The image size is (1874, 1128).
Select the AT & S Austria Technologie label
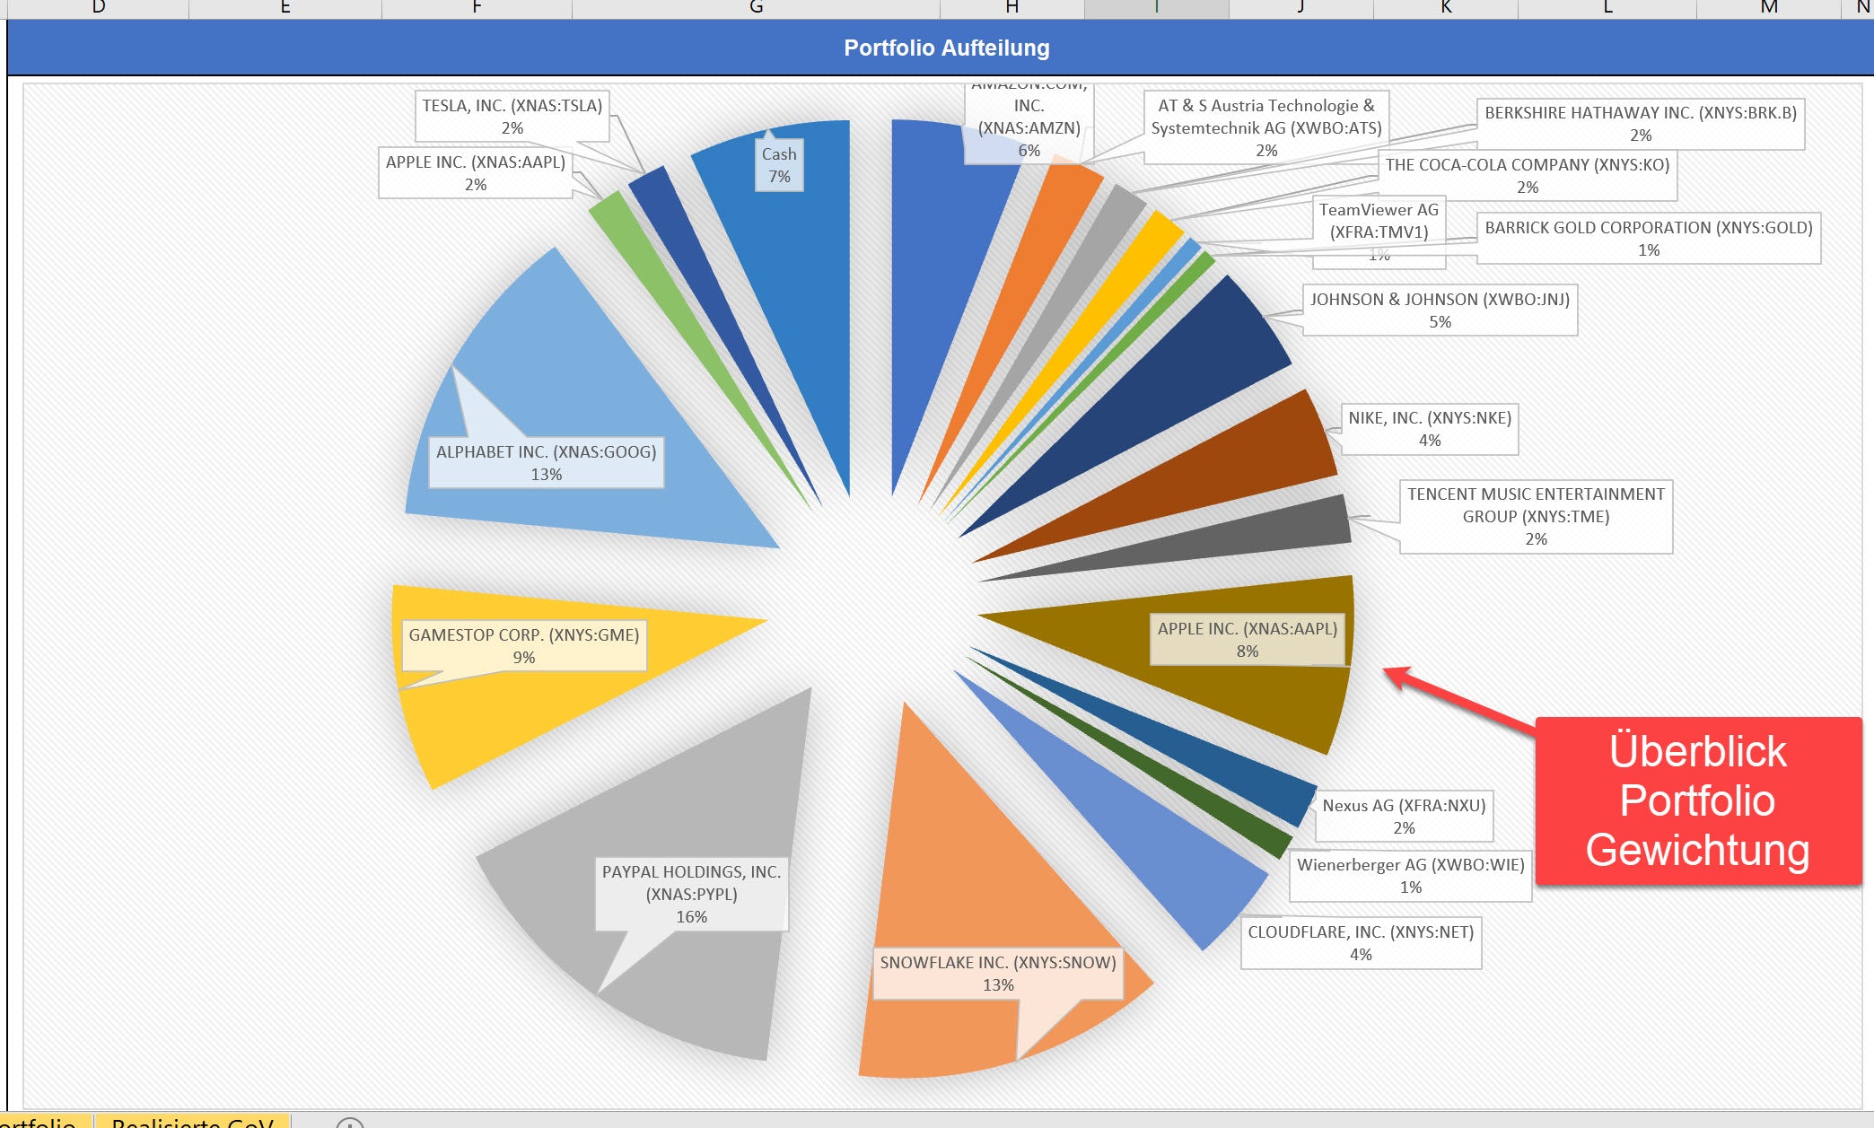tap(1265, 127)
